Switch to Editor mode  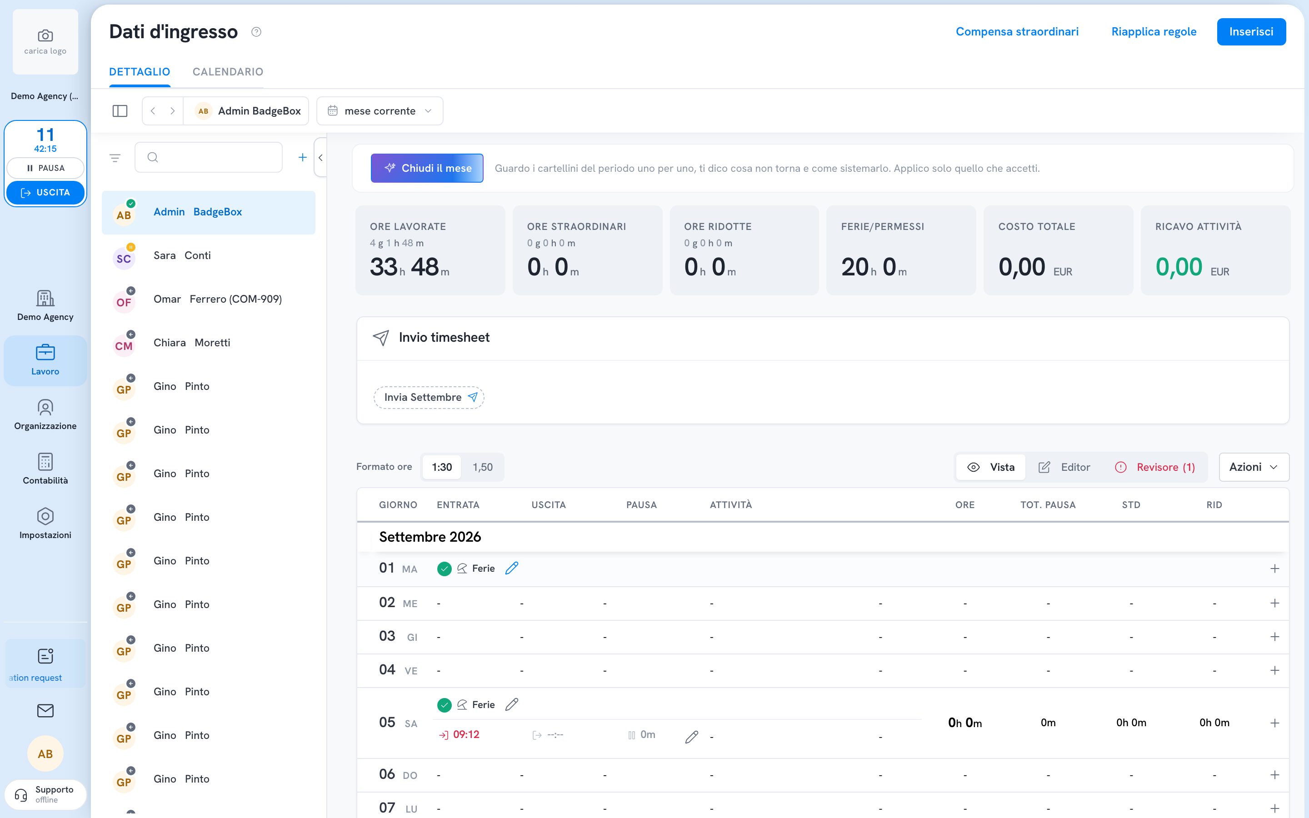pos(1064,467)
